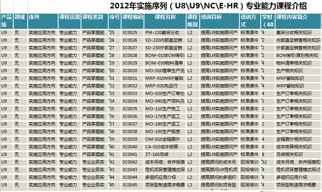Select course code cell 3C0030

pos(132,71)
